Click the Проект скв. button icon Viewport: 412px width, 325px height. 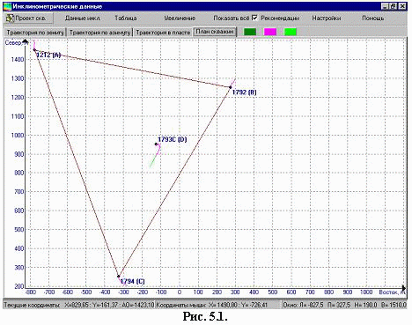[x=11, y=18]
